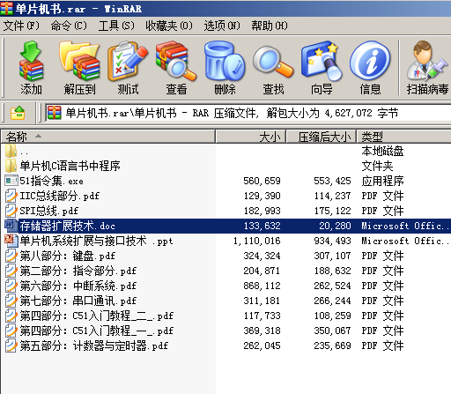Select file name 第四部分：C51入门教程_一_.pdf
451x394 pixels.
pos(96,331)
